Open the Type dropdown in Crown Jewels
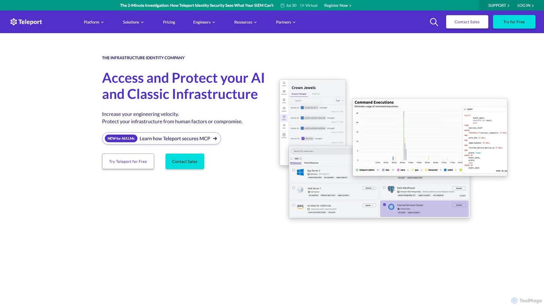This screenshot has width=544, height=306. click(x=339, y=101)
